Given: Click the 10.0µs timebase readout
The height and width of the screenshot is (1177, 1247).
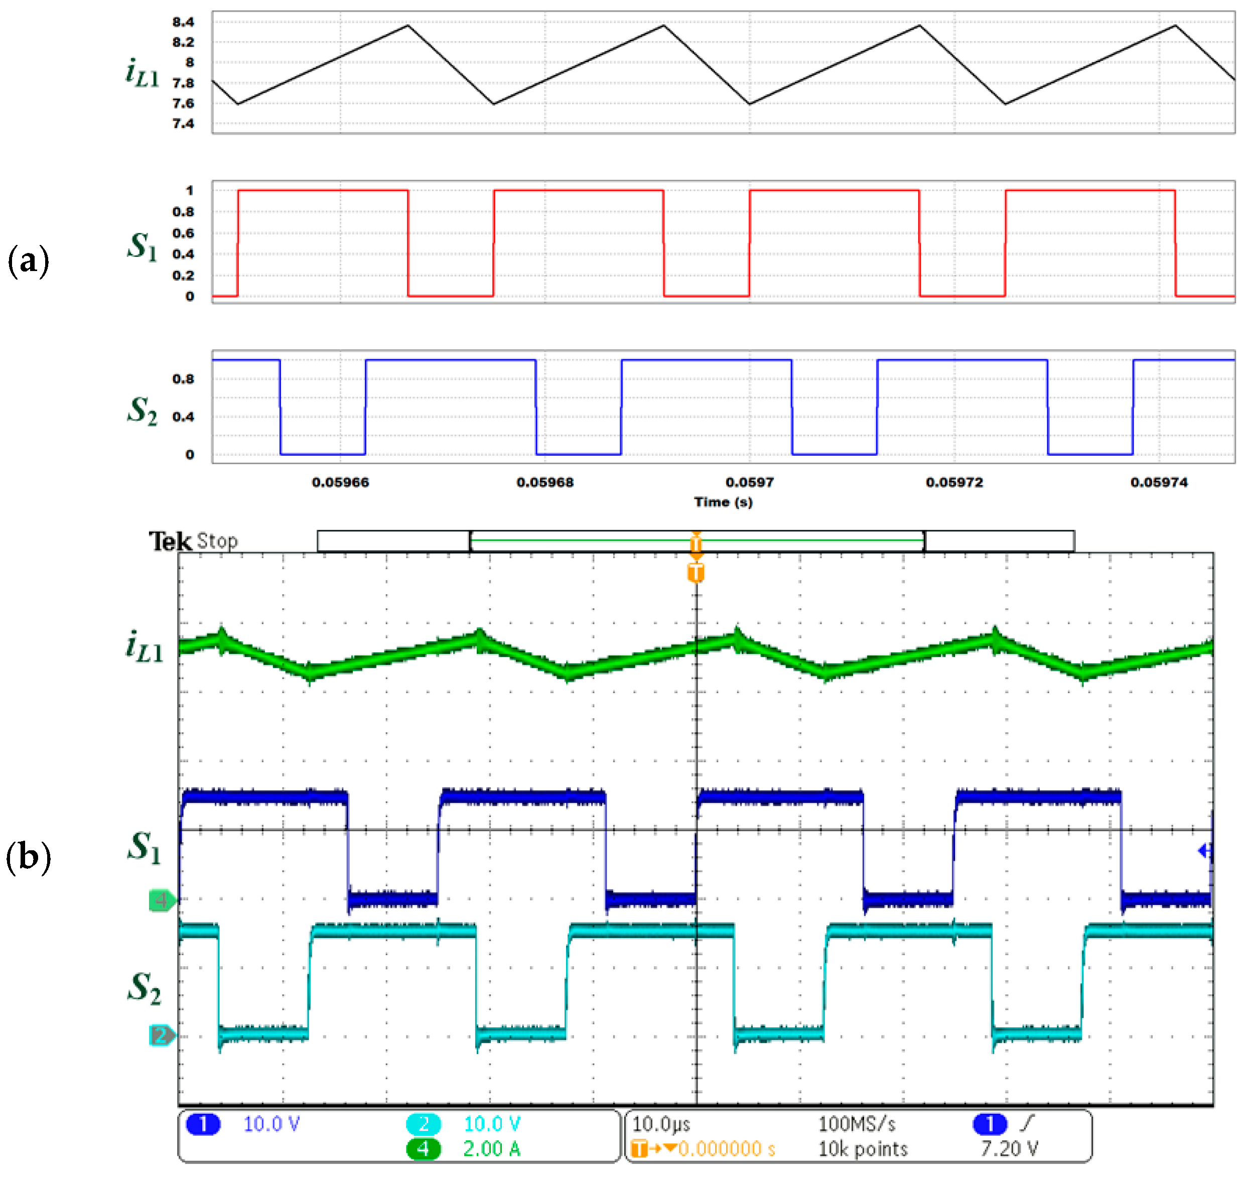Looking at the screenshot, I should coord(661,1124).
